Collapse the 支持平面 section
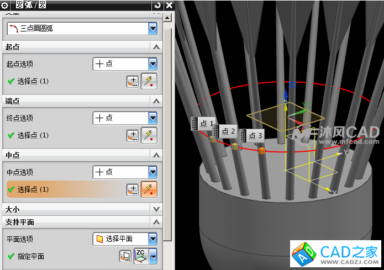 click(156, 222)
